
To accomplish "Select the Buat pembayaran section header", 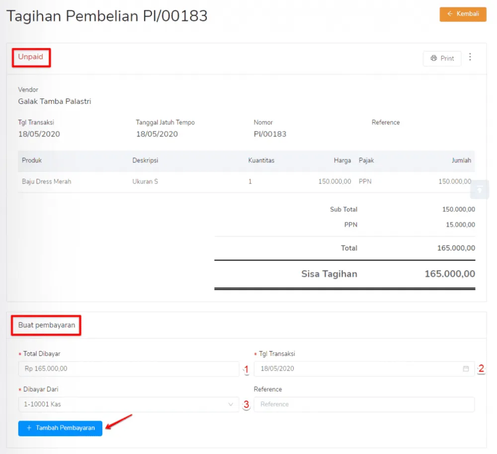I will tap(46, 325).
